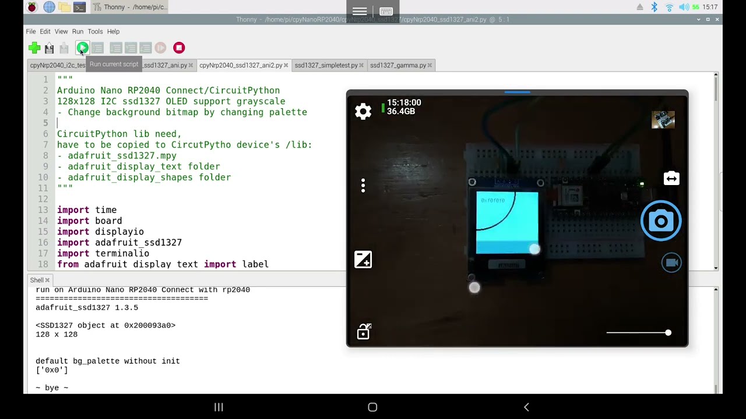Screen dimensions: 746x419
Task: Click the eject media tray icon
Action: coord(640,7)
